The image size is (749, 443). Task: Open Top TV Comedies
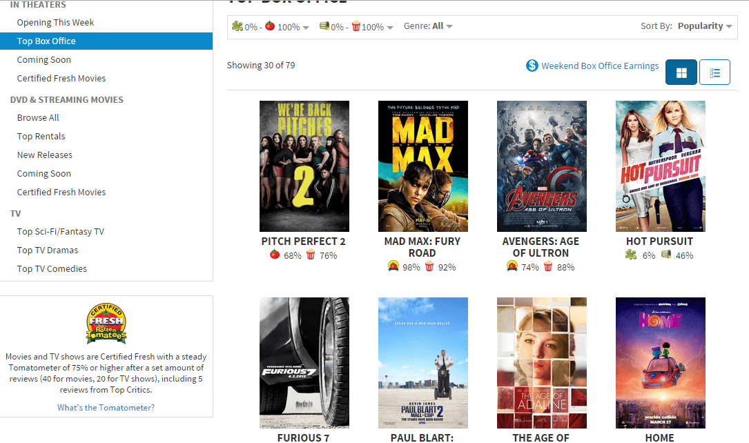pos(52,268)
